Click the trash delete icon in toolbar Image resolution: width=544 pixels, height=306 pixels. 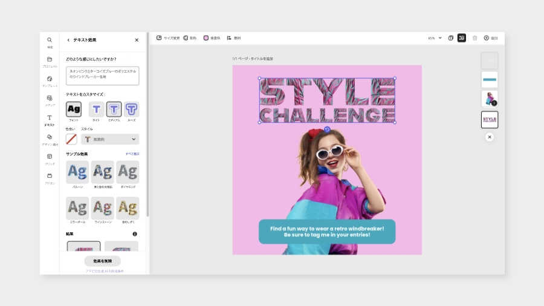pos(474,38)
